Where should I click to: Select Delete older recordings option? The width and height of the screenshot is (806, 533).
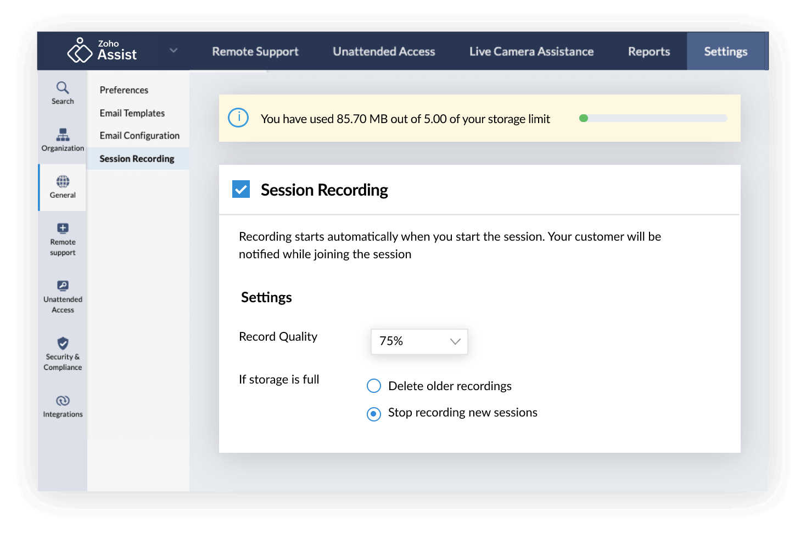pyautogui.click(x=374, y=386)
